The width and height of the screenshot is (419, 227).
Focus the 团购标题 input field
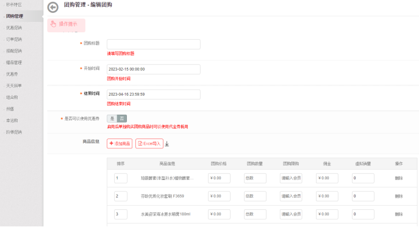[154, 44]
